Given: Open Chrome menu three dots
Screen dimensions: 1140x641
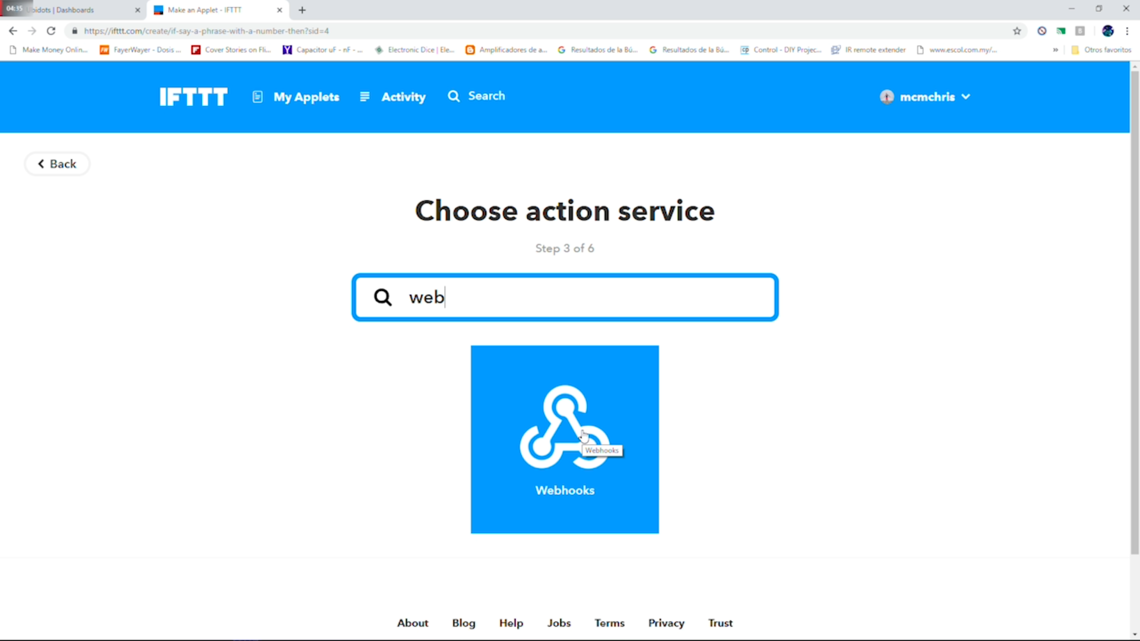Looking at the screenshot, I should point(1127,31).
